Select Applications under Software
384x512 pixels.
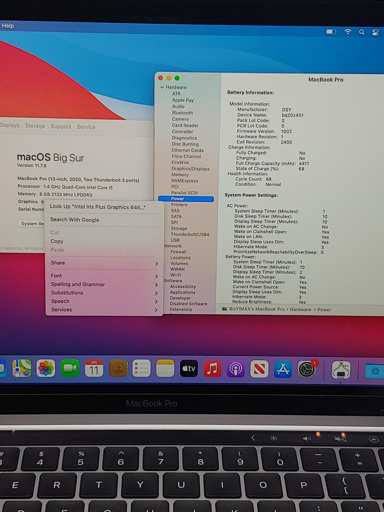pyautogui.click(x=183, y=293)
